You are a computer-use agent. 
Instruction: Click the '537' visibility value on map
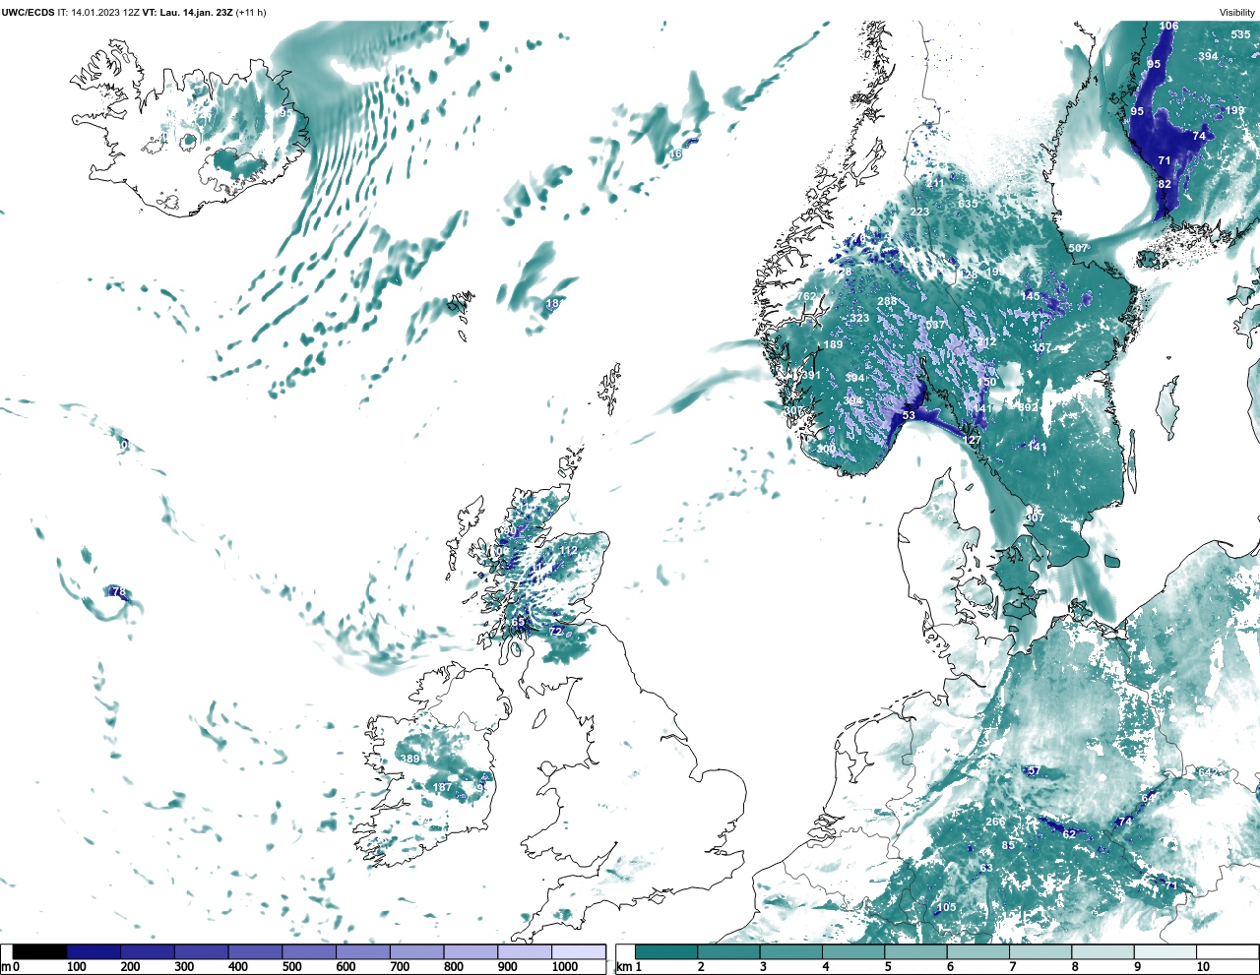coord(935,325)
